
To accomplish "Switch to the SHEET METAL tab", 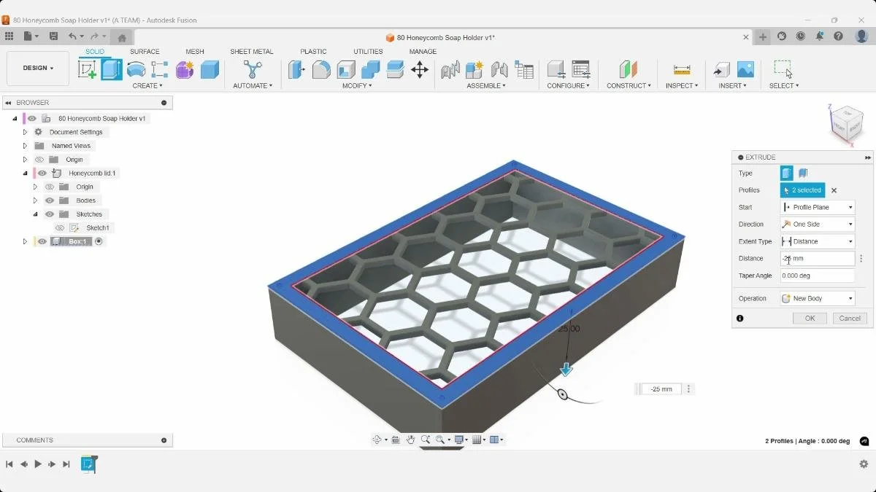I will [252, 52].
